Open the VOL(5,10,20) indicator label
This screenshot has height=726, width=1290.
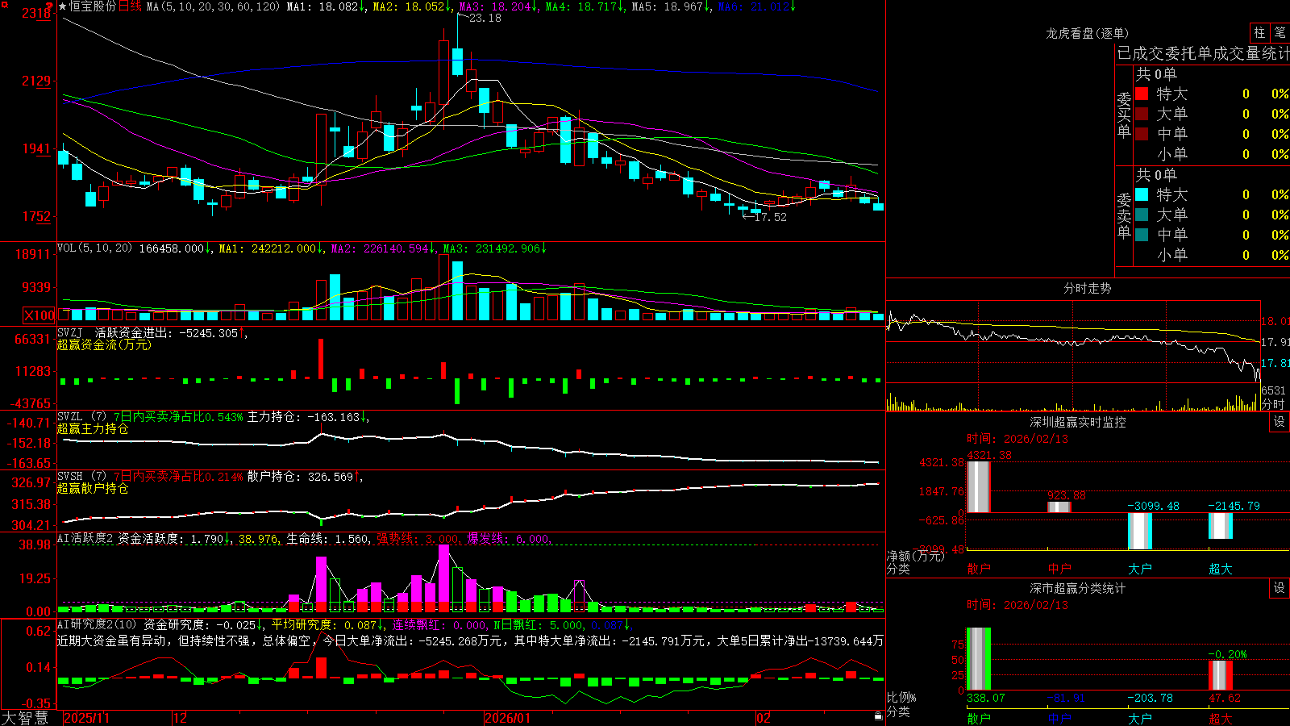[x=94, y=248]
